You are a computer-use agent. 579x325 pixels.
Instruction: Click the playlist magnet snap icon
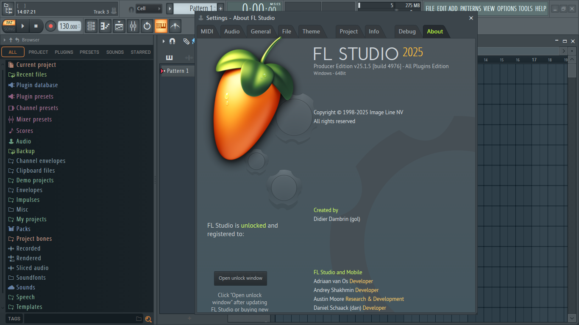(x=172, y=41)
